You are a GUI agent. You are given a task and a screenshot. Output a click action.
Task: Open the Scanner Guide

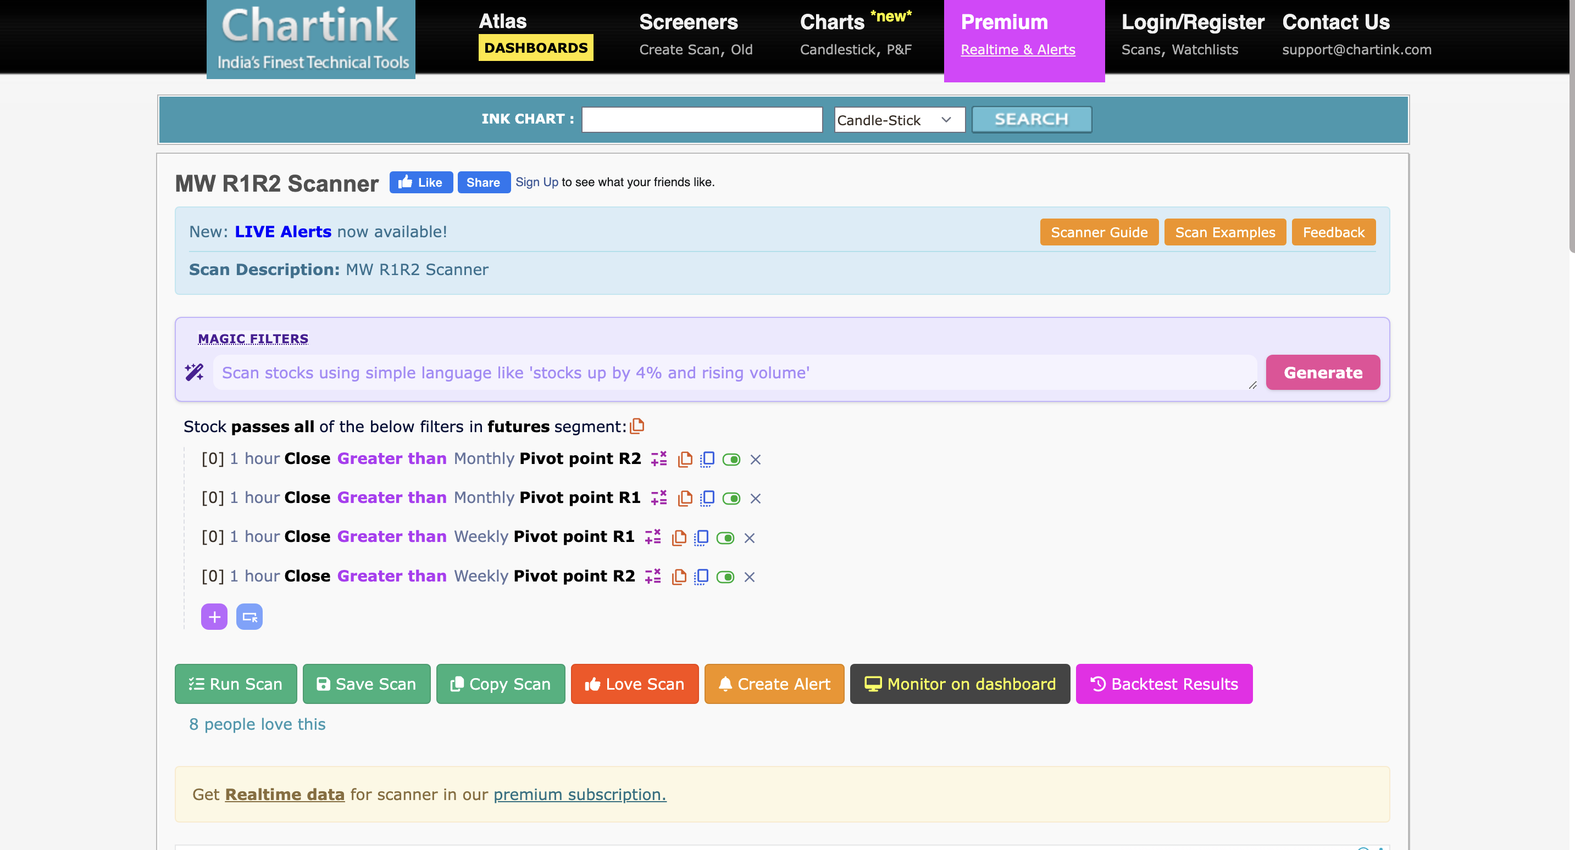(x=1099, y=232)
